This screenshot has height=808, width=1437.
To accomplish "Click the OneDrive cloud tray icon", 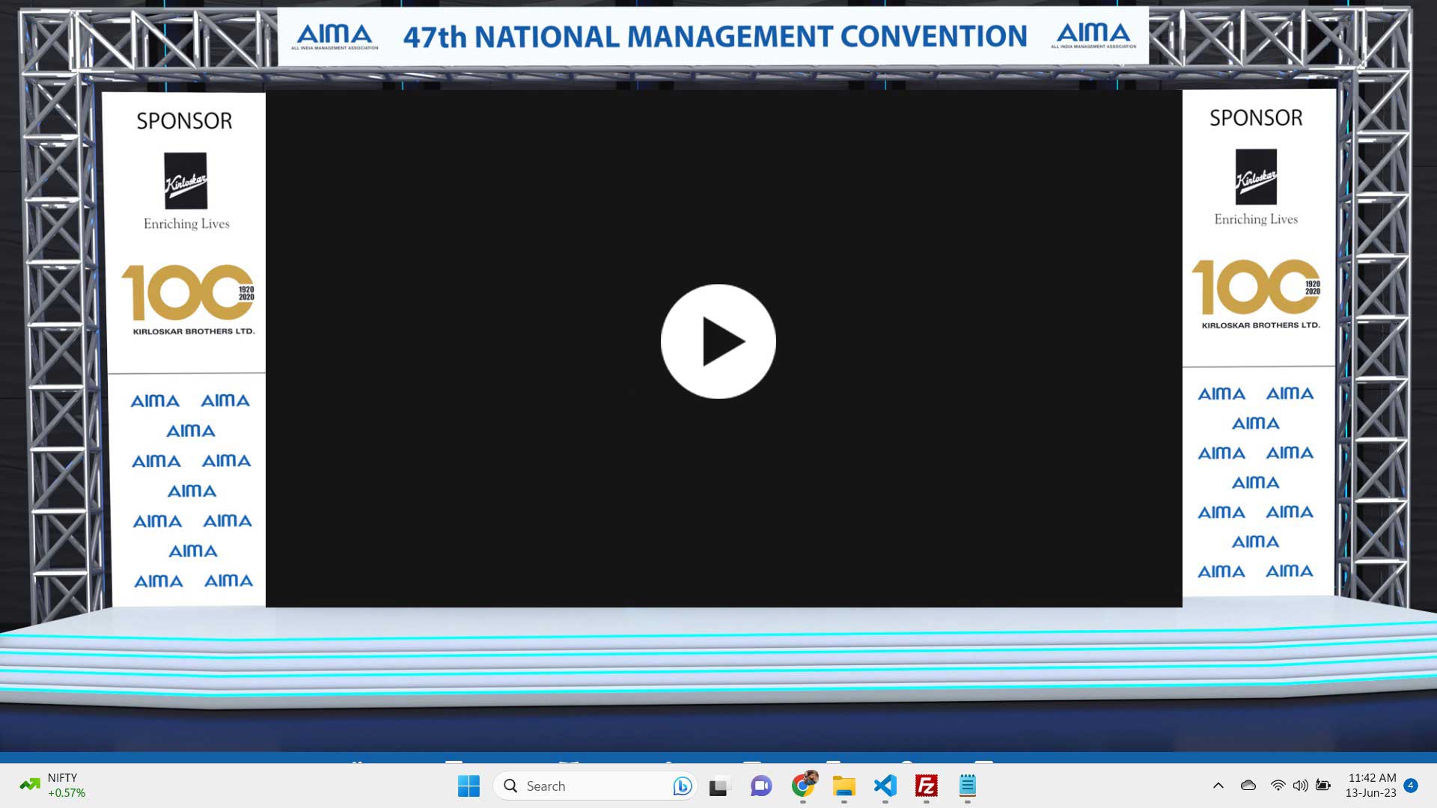I will 1248,786.
